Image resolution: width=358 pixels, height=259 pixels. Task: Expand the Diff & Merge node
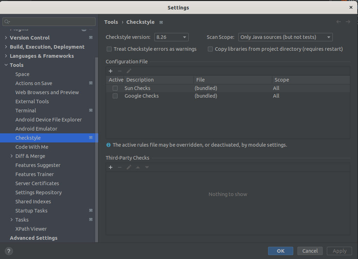12,156
